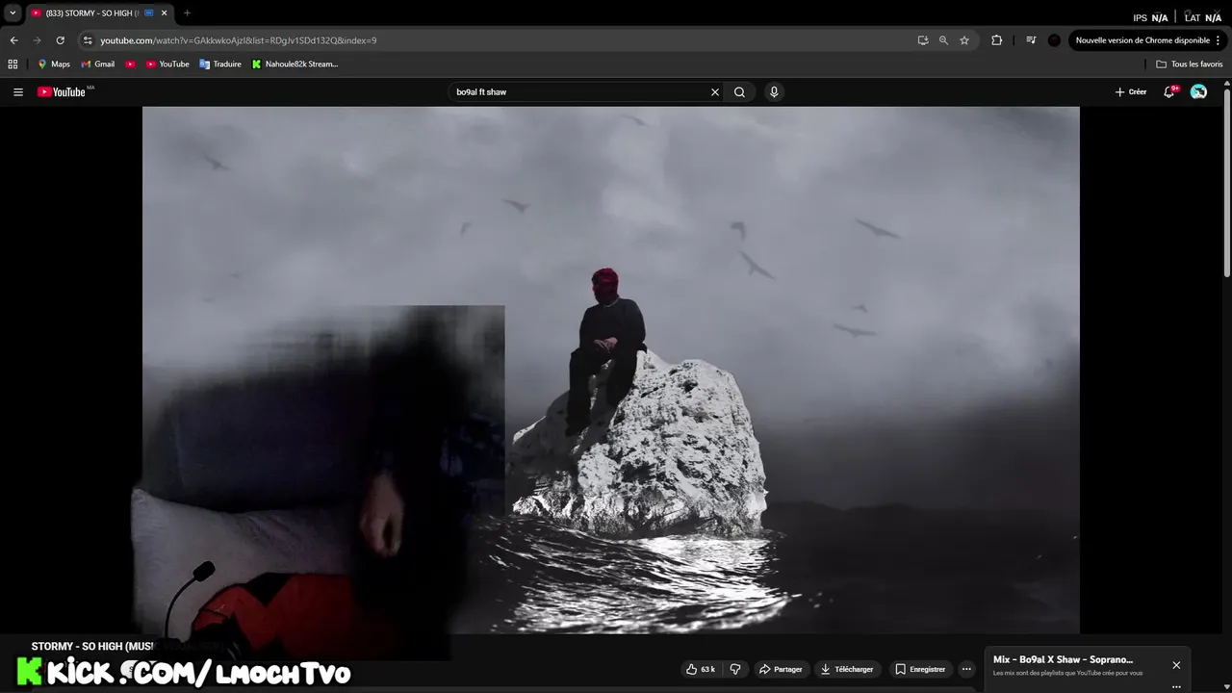Open the Chrome profile avatar
Viewport: 1232px width, 693px height.
pos(1054,40)
